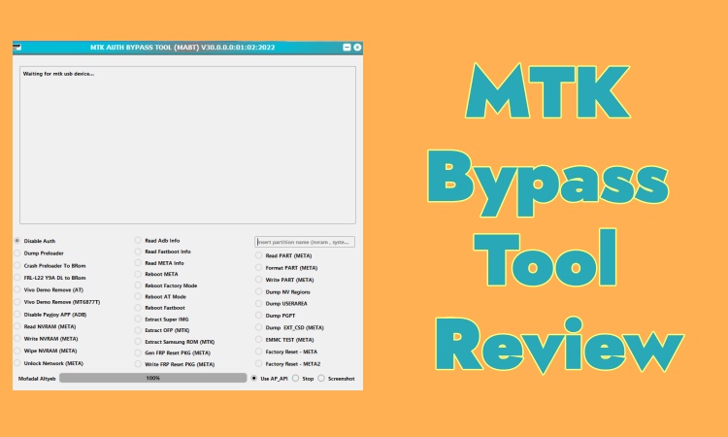Choose Unlock Network (META) option

[17, 362]
